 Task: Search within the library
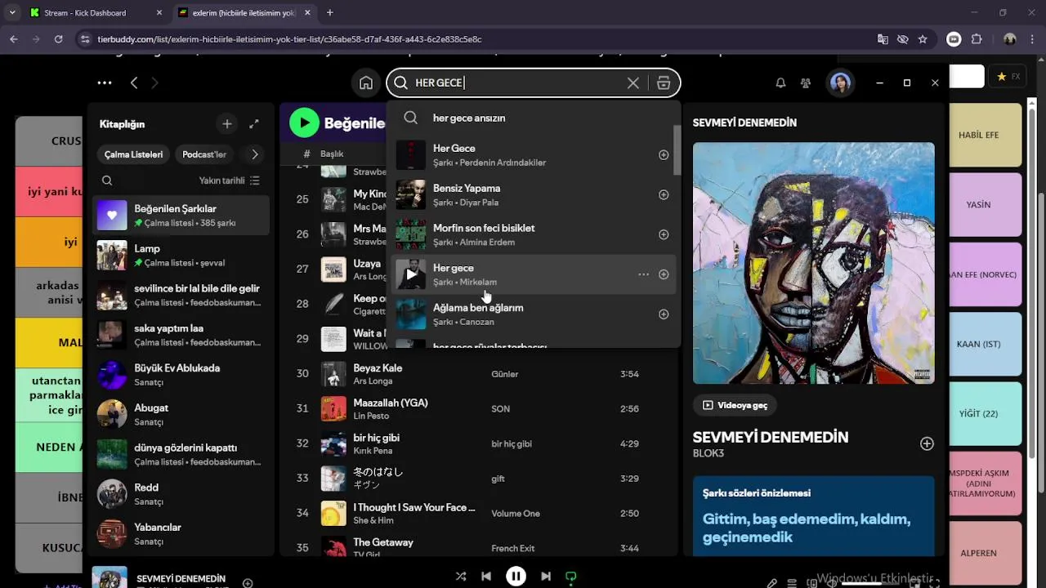(107, 180)
